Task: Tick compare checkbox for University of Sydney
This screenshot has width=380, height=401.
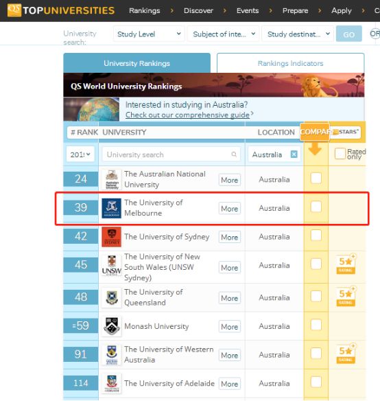Action: 316,236
